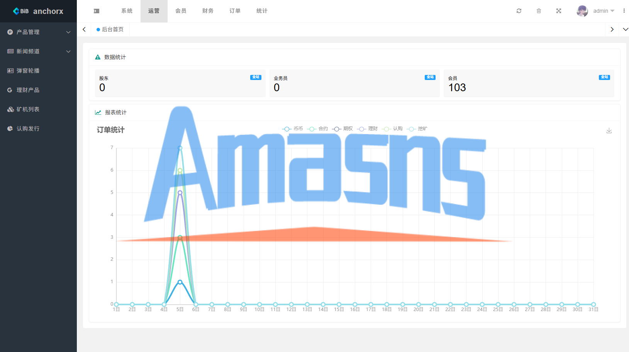Toggle the 合约 series in chart legend
Viewport: 629px width, 352px height.
317,129
